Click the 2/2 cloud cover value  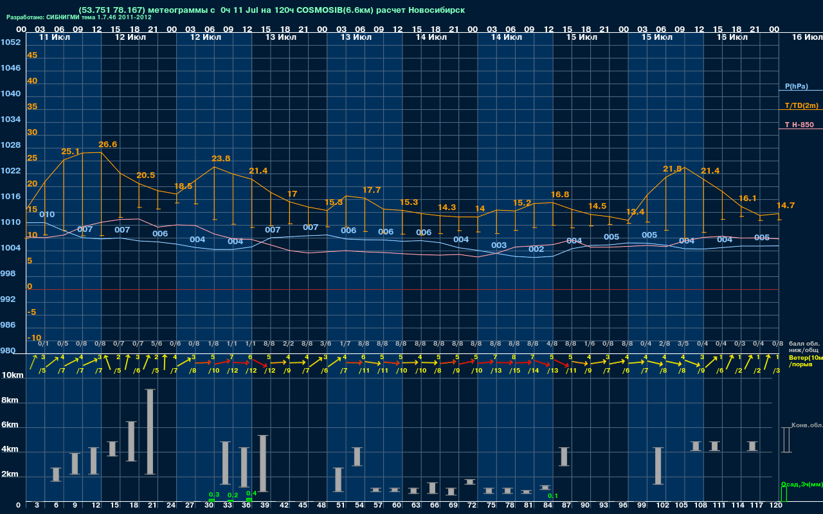tap(288, 344)
